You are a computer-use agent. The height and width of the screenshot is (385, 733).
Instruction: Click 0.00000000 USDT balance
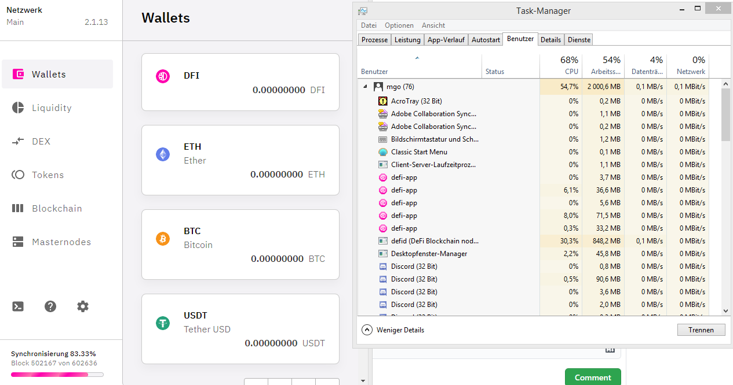coord(285,343)
